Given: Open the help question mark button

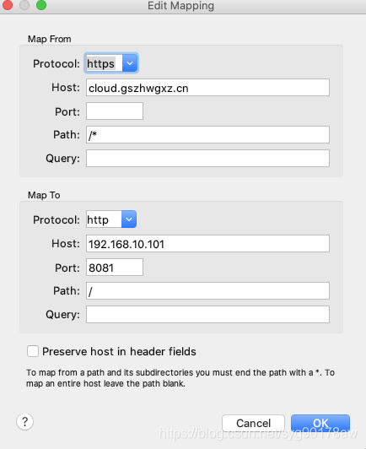Looking at the screenshot, I should tap(25, 421).
